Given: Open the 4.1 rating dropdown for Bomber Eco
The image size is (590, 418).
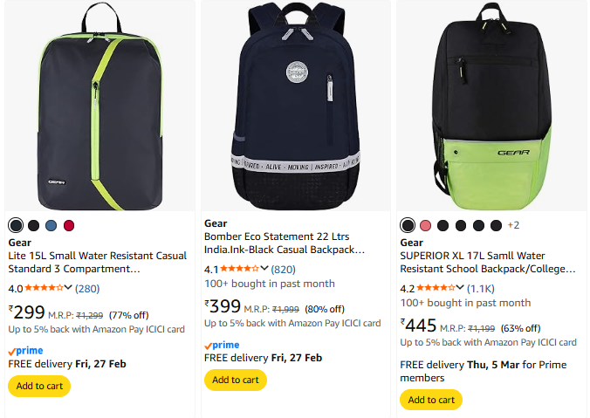Looking at the screenshot, I should pos(264,270).
